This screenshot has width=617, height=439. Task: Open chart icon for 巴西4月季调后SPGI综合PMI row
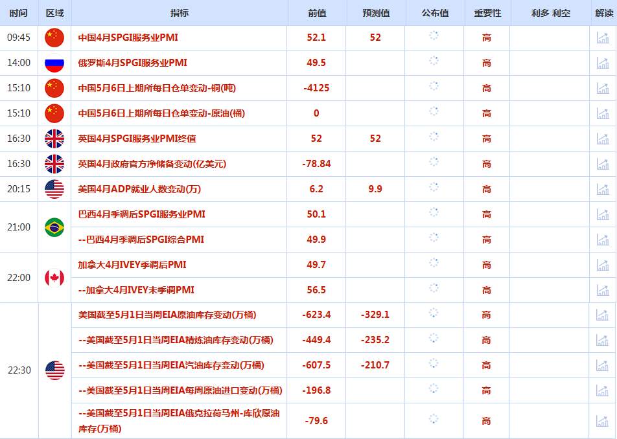pyautogui.click(x=603, y=240)
